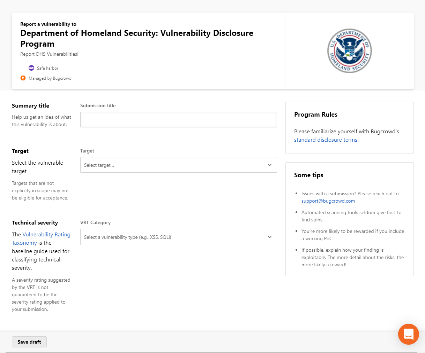Click the Safe harbor handshake icon
Viewport: 425px width, 353px height.
31,68
